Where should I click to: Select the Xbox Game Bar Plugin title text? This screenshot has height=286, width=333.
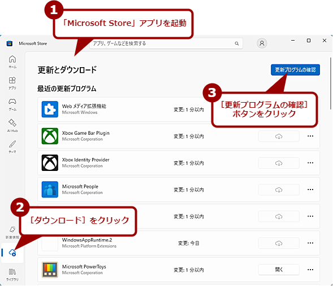pyautogui.click(x=85, y=133)
